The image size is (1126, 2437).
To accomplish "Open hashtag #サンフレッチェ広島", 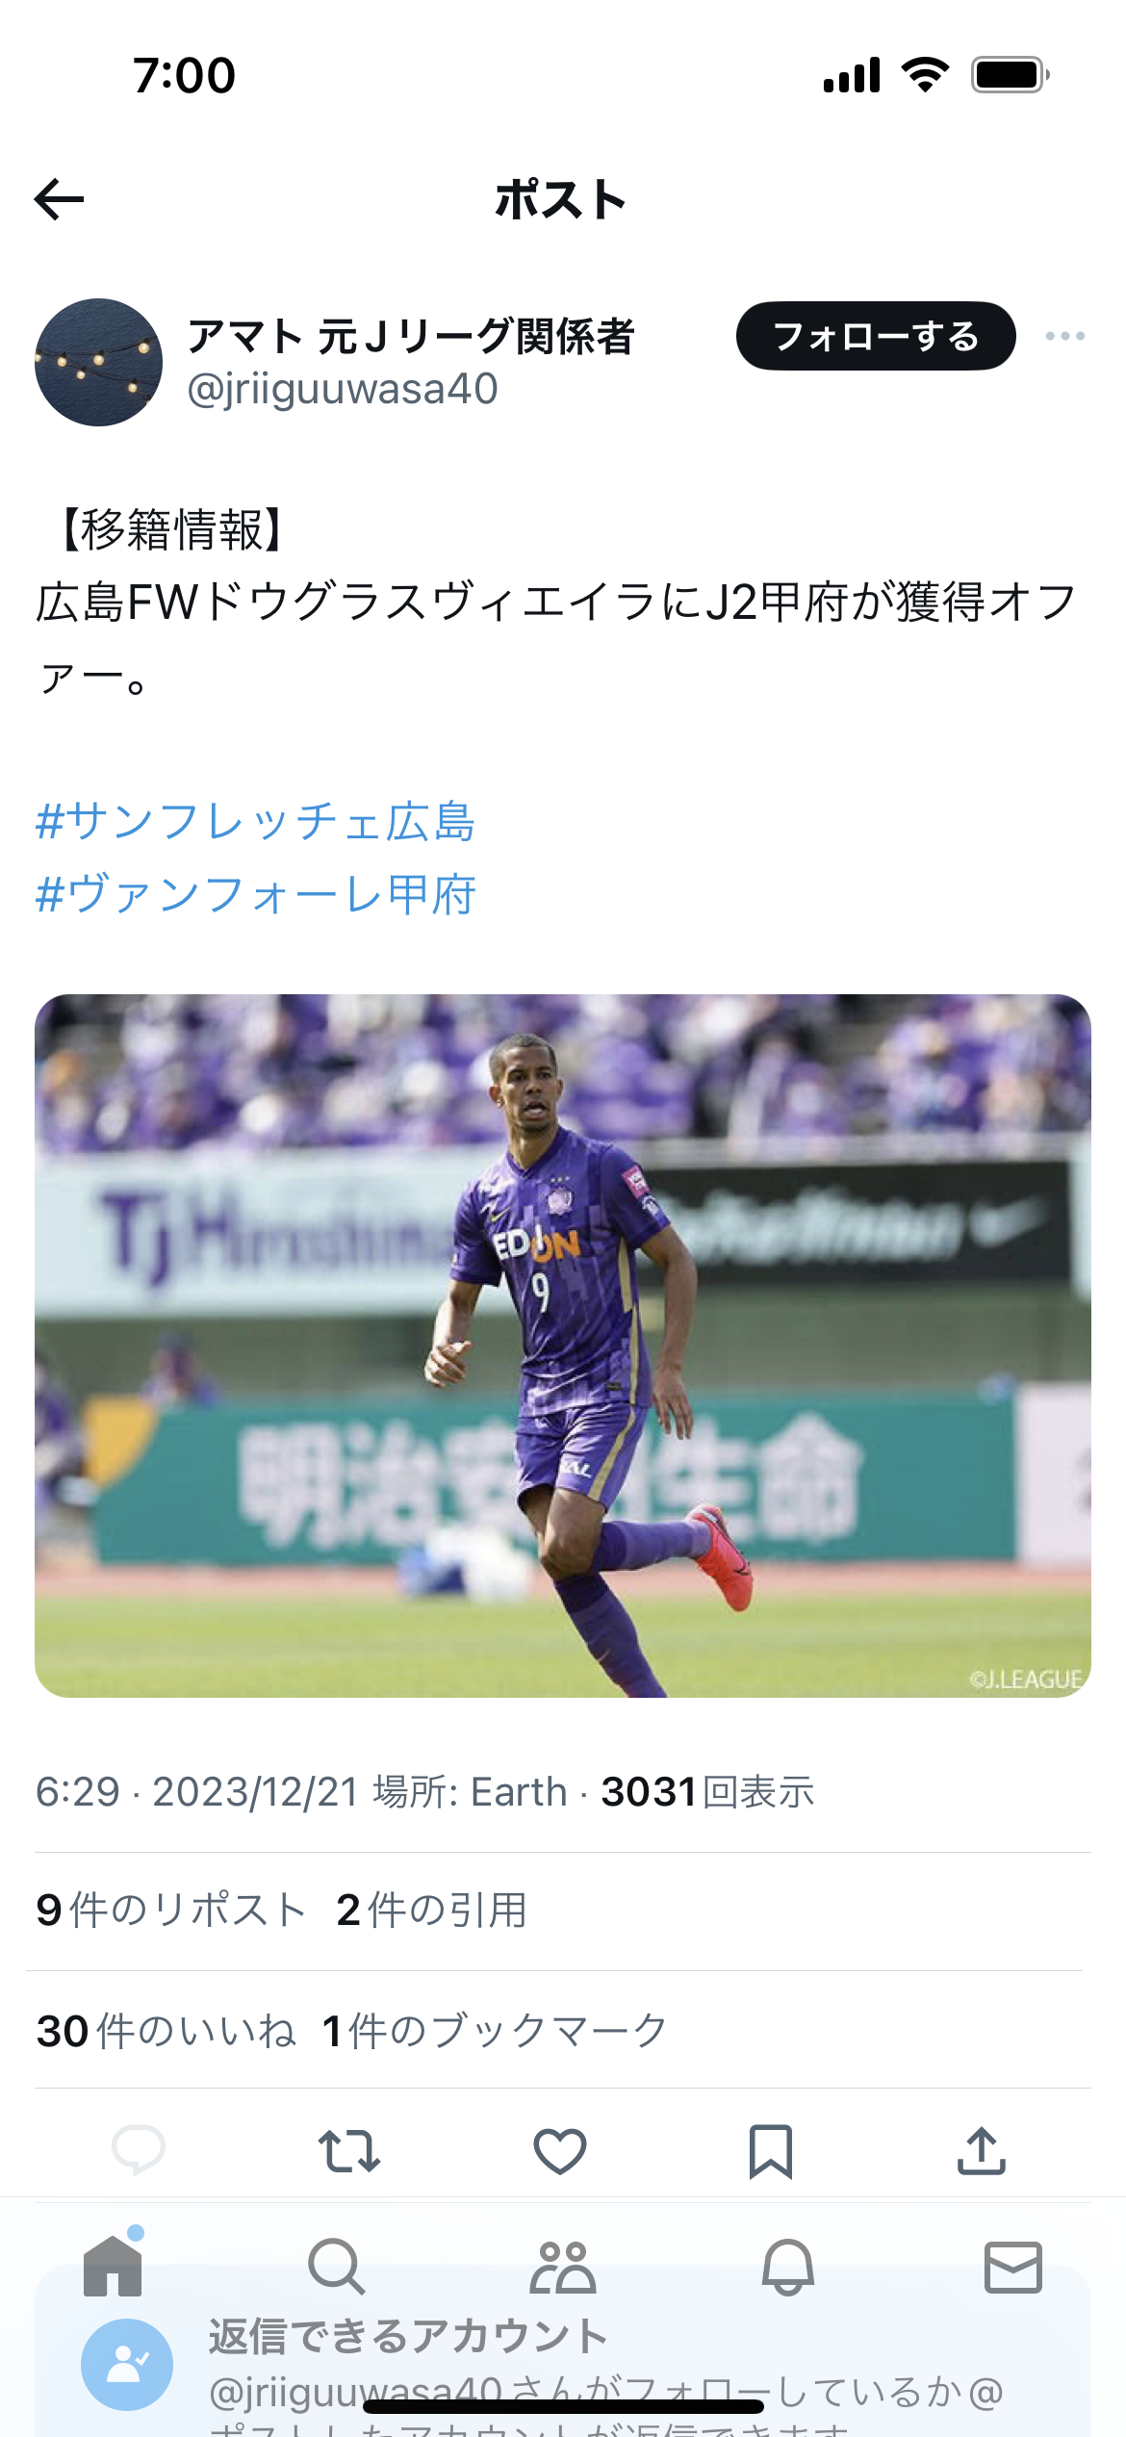I will (x=255, y=822).
